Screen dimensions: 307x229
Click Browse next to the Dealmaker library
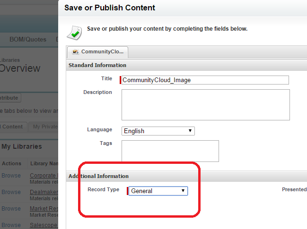pyautogui.click(x=11, y=192)
